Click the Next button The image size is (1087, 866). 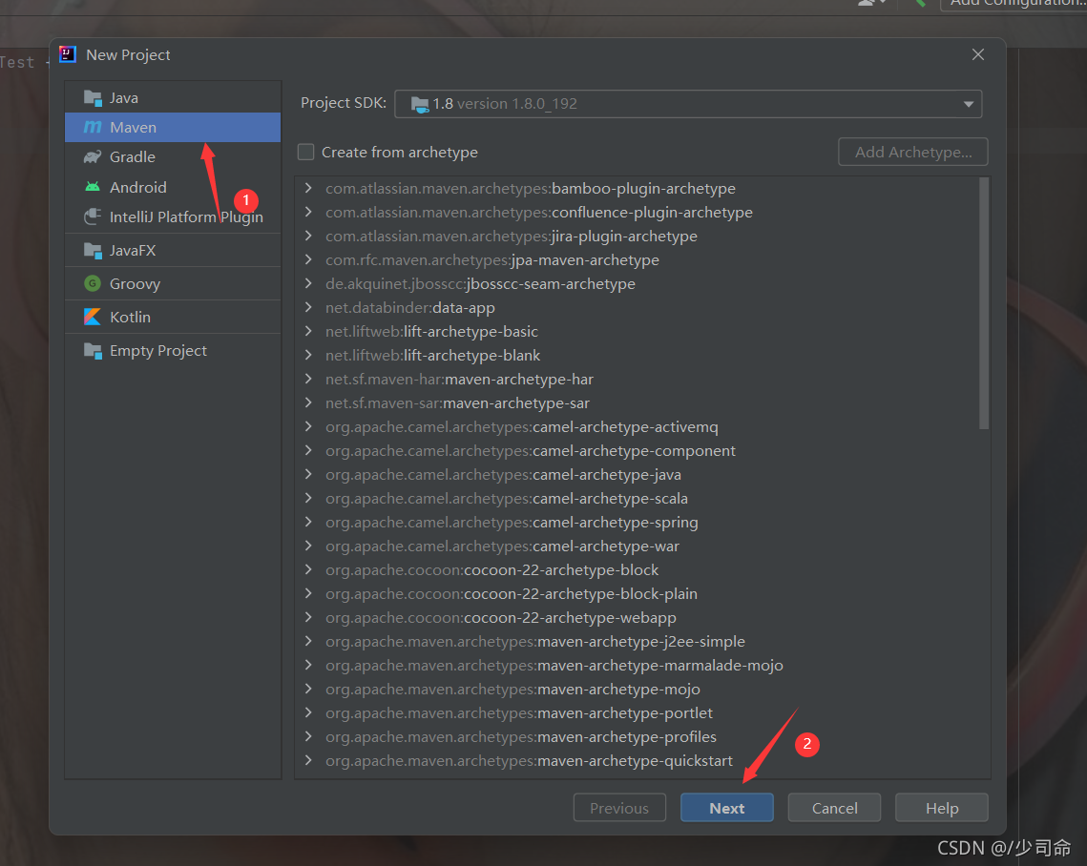726,808
